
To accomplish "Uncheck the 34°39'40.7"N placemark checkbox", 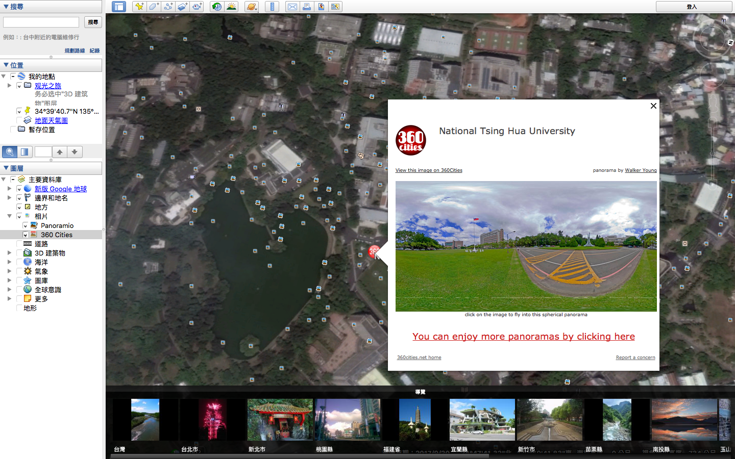I will pos(19,111).
